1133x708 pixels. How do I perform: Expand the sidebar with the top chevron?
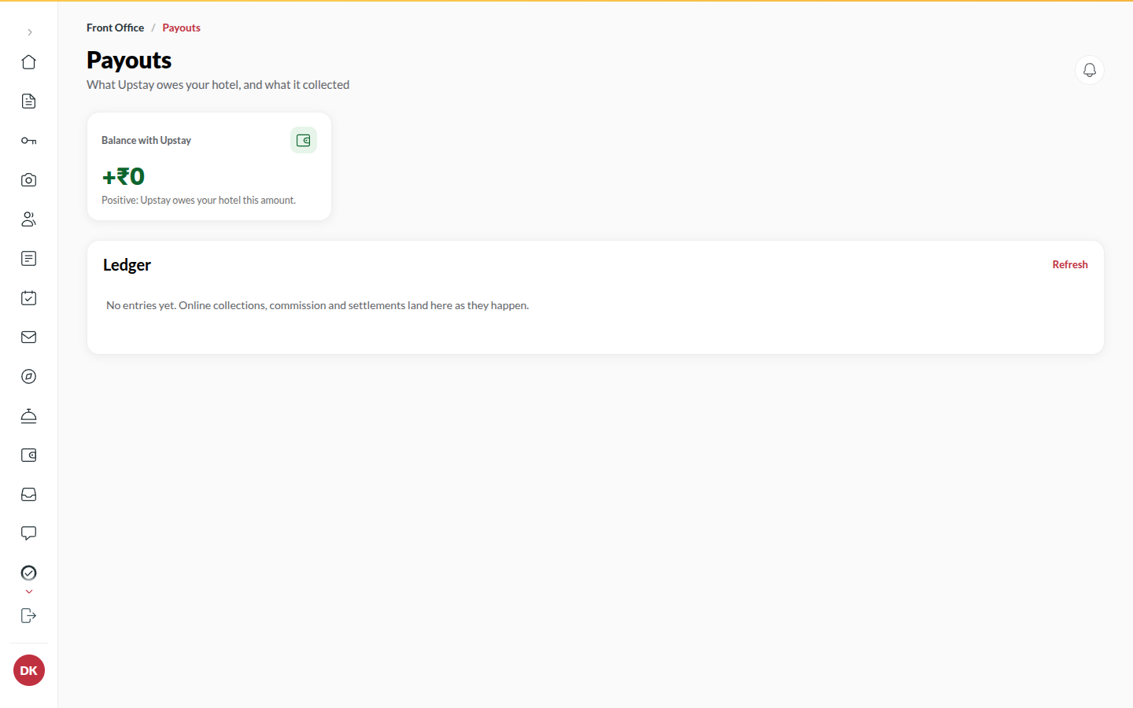29,32
